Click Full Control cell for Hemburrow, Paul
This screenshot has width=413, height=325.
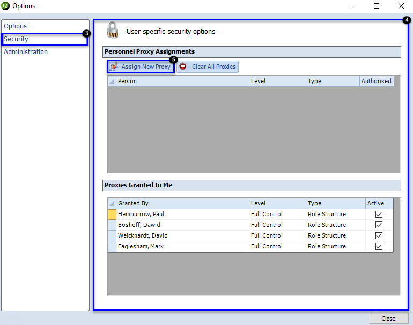[277, 214]
